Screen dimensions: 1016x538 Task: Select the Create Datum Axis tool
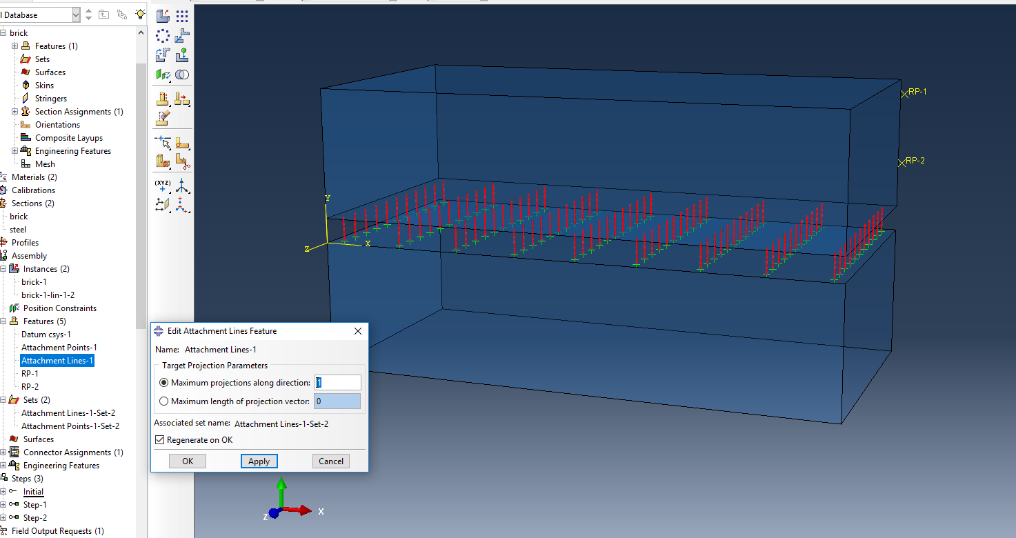click(182, 186)
